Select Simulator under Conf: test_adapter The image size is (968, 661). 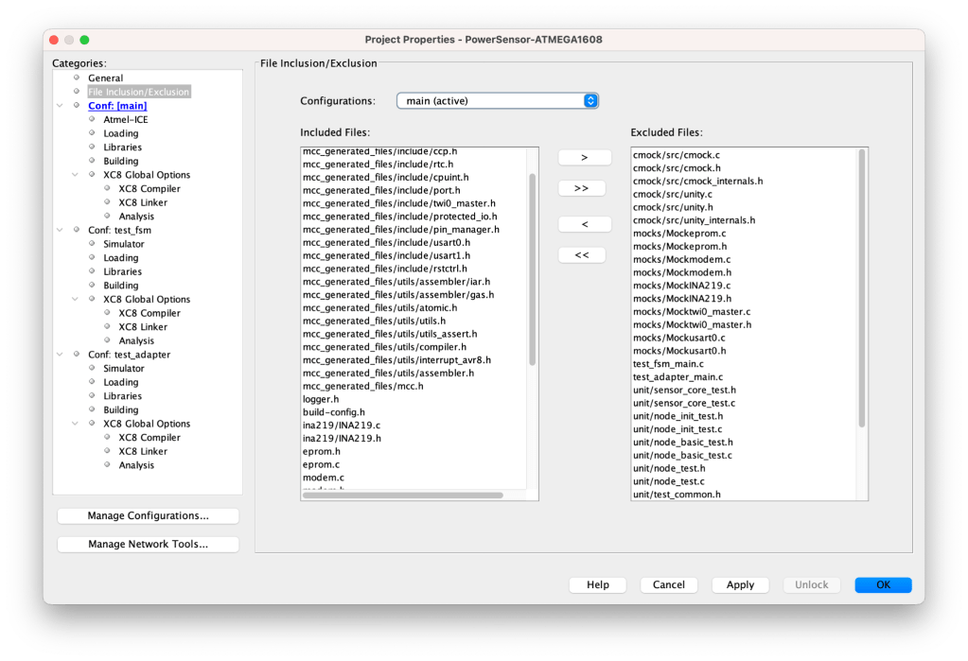coord(123,369)
